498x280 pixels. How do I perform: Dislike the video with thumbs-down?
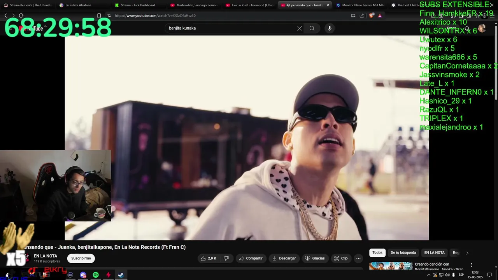[226, 258]
